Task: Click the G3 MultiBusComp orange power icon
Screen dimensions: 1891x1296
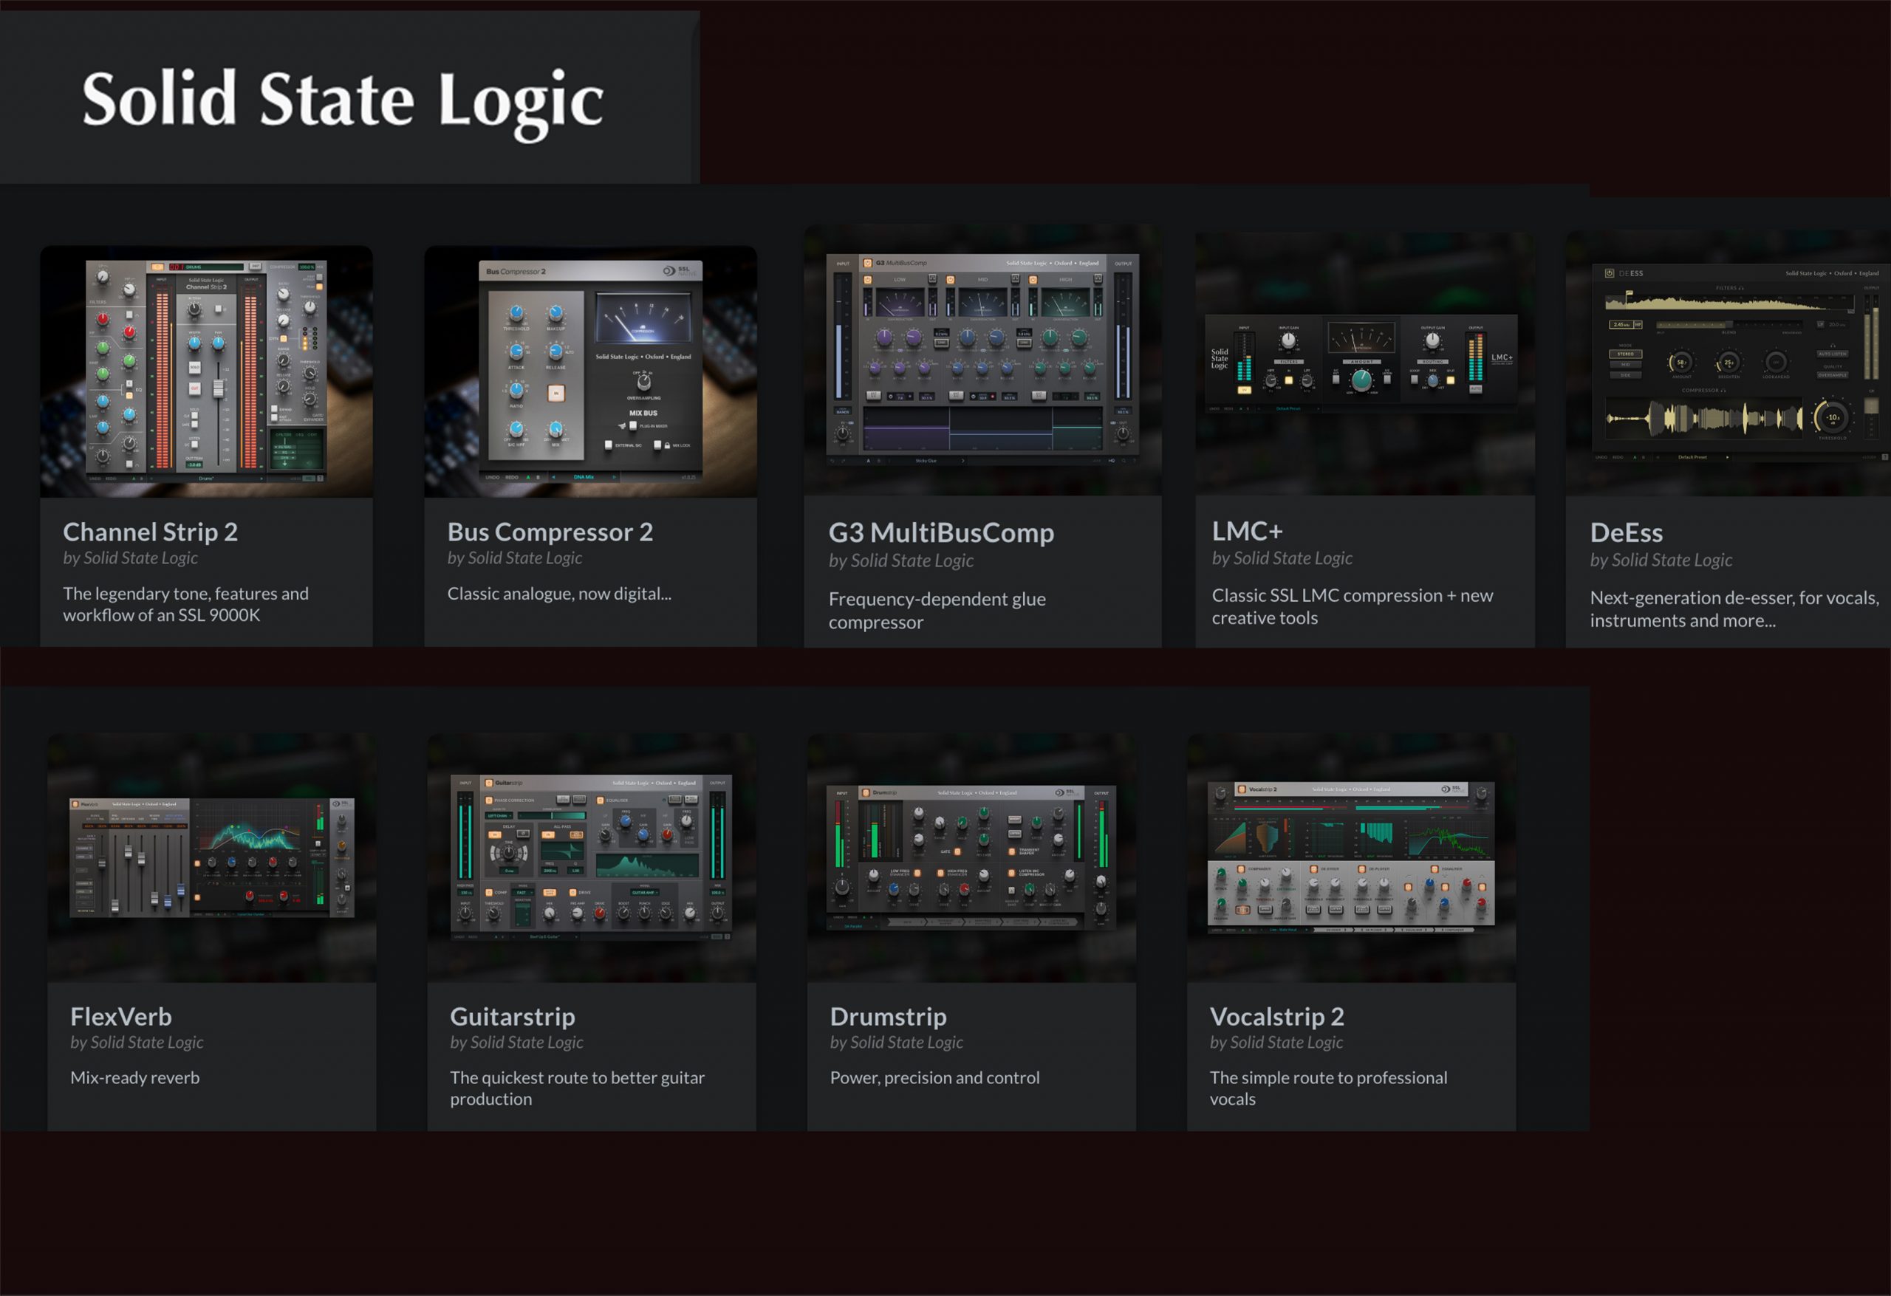Action: click(x=867, y=263)
